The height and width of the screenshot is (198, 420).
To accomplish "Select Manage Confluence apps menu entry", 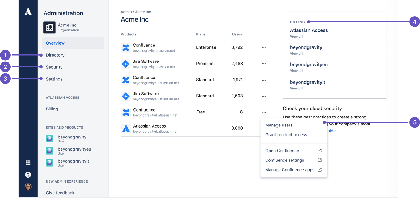I will (294, 170).
